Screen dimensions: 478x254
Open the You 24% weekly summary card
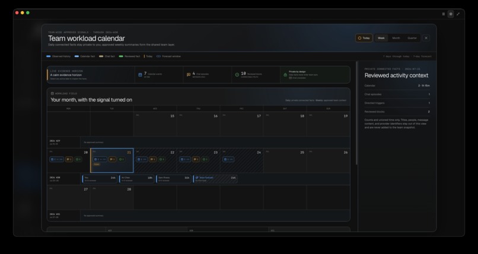[100, 179]
